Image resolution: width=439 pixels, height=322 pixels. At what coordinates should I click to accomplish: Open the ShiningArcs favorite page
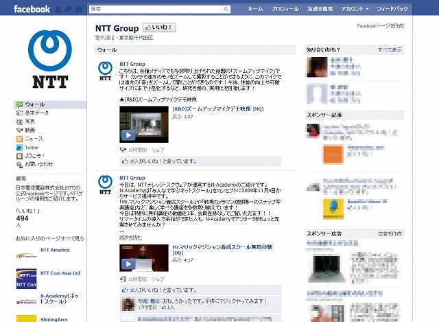tap(54, 319)
